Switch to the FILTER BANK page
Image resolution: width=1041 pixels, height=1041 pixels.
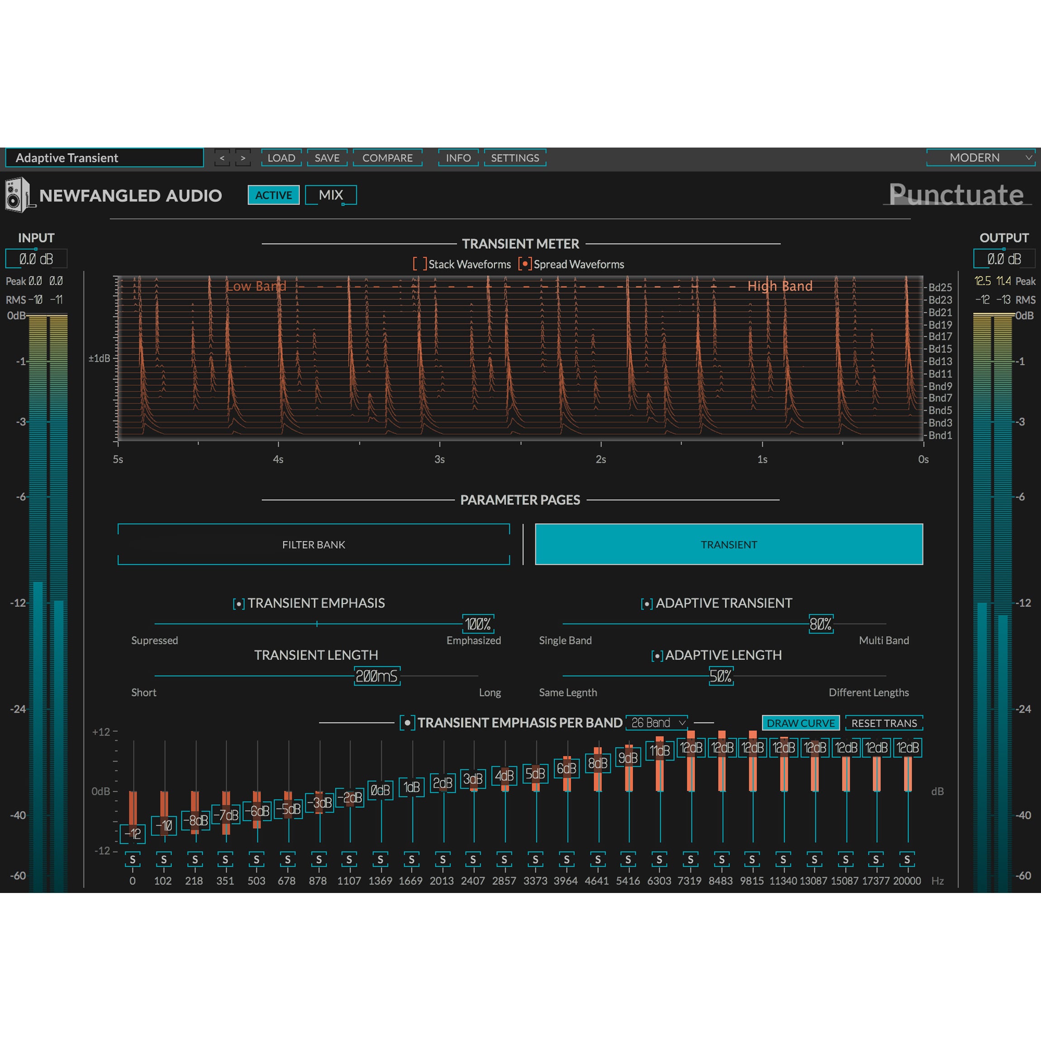(x=314, y=544)
